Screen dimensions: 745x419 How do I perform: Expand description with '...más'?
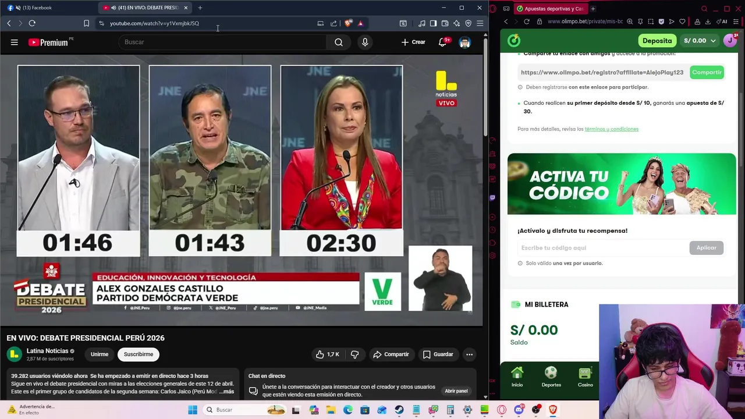click(226, 392)
